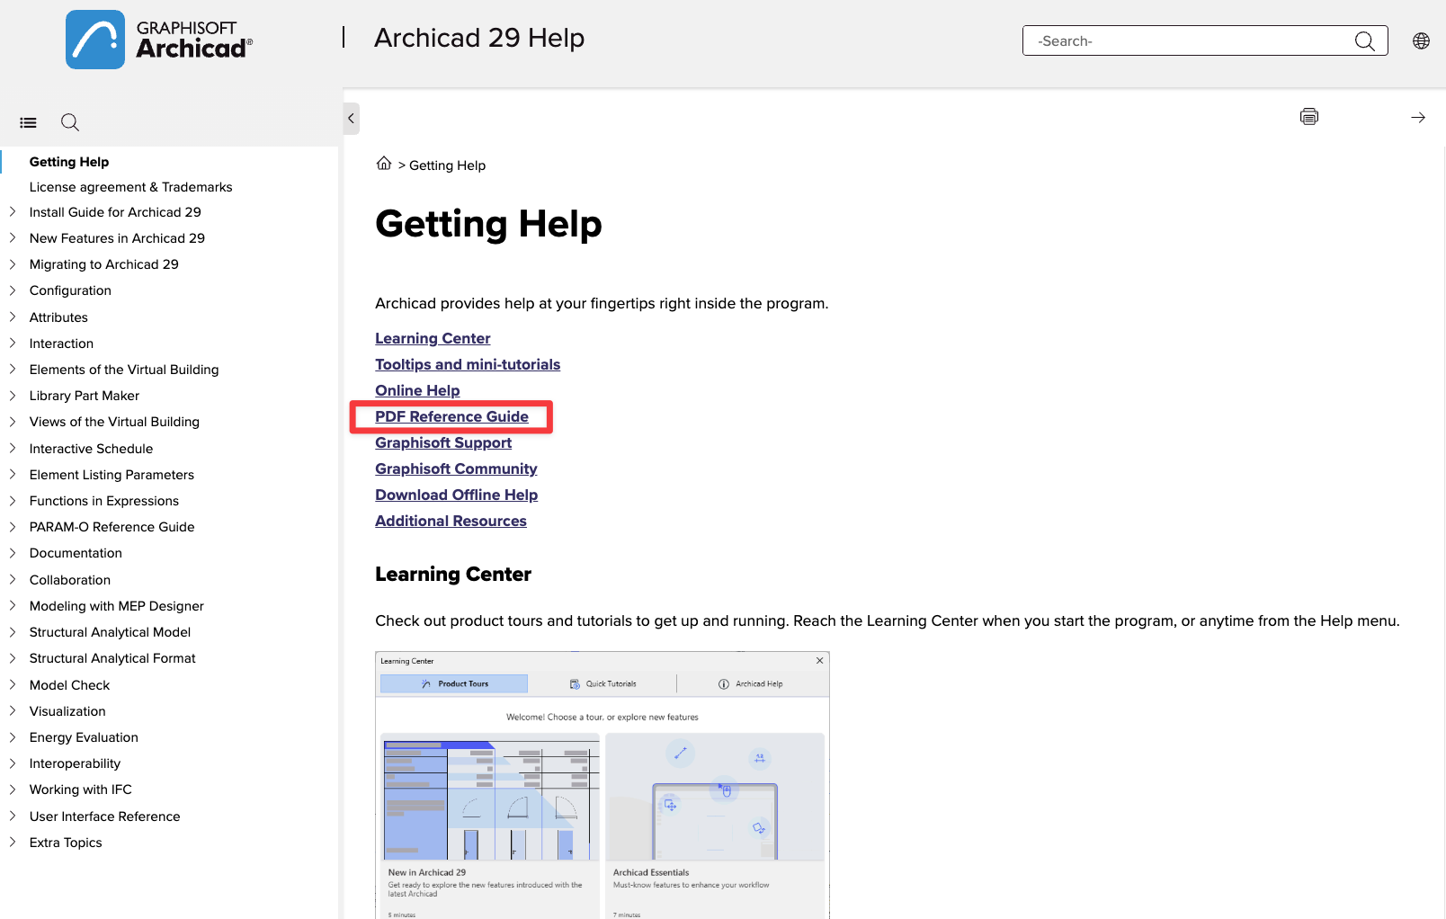The width and height of the screenshot is (1446, 919).
Task: Select Getting Help in the sidebar
Action: 69,162
